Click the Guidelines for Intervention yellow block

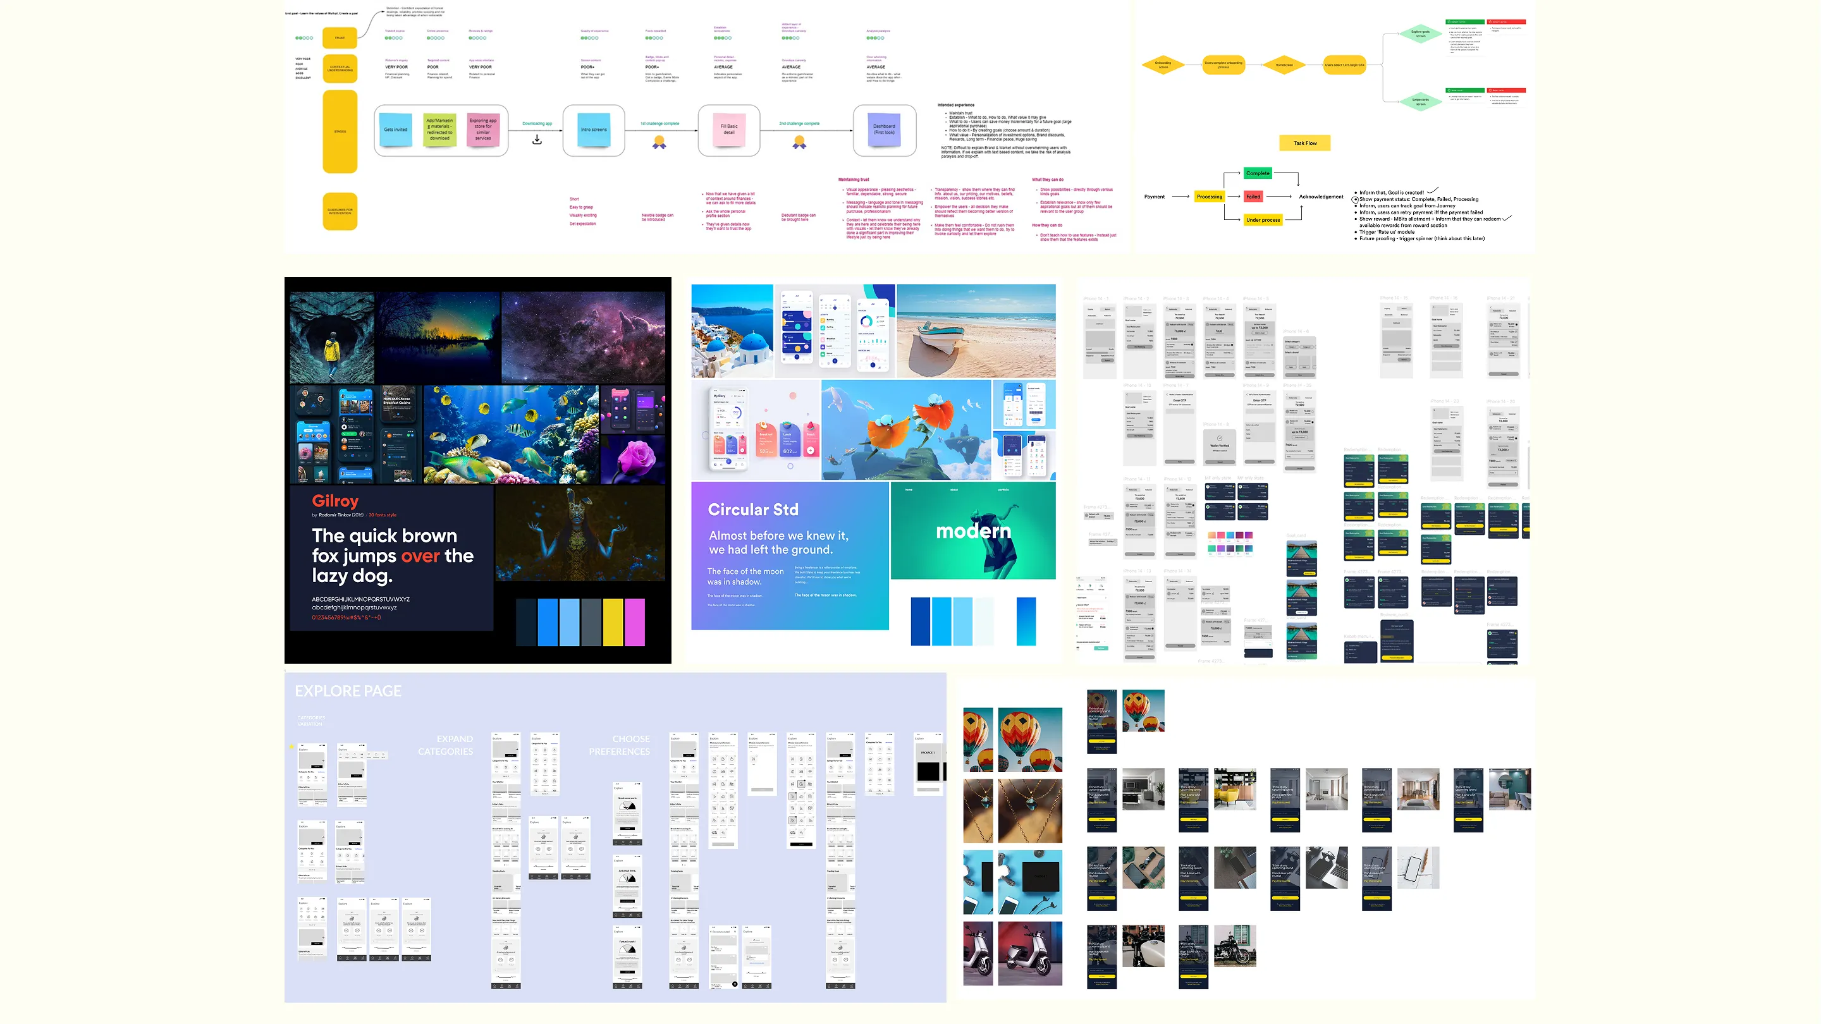[340, 210]
